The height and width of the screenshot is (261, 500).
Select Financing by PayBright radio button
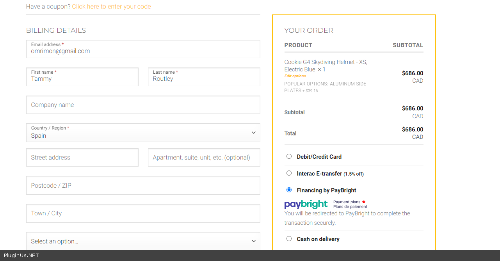[x=289, y=190]
